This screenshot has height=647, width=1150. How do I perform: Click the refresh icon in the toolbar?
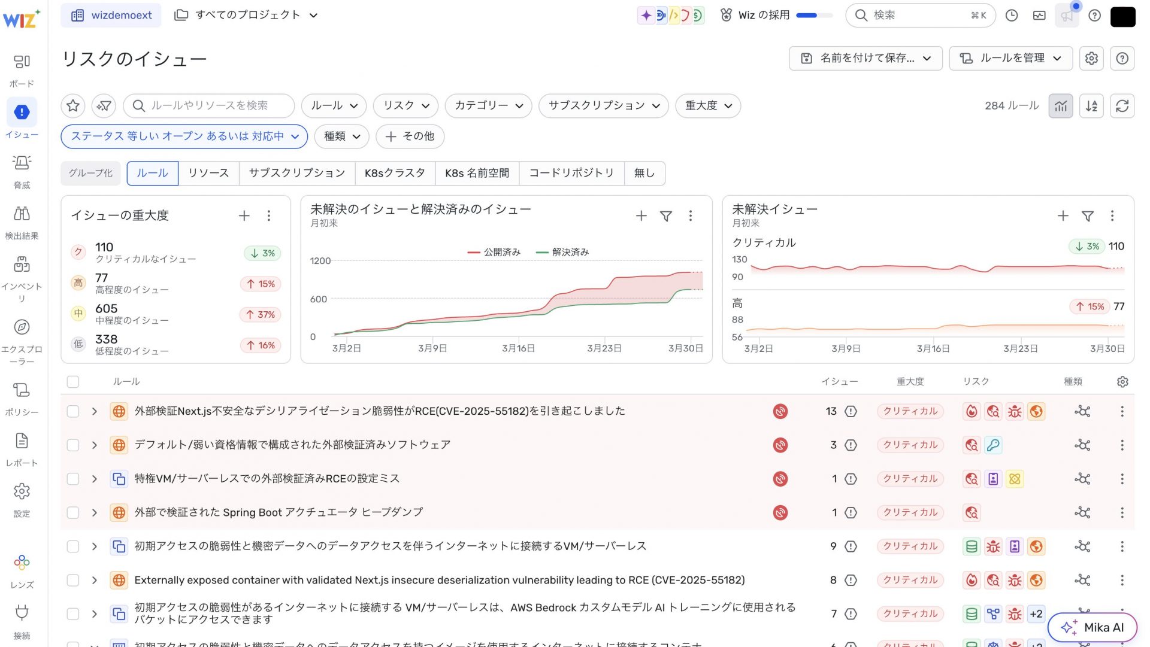click(x=1122, y=106)
